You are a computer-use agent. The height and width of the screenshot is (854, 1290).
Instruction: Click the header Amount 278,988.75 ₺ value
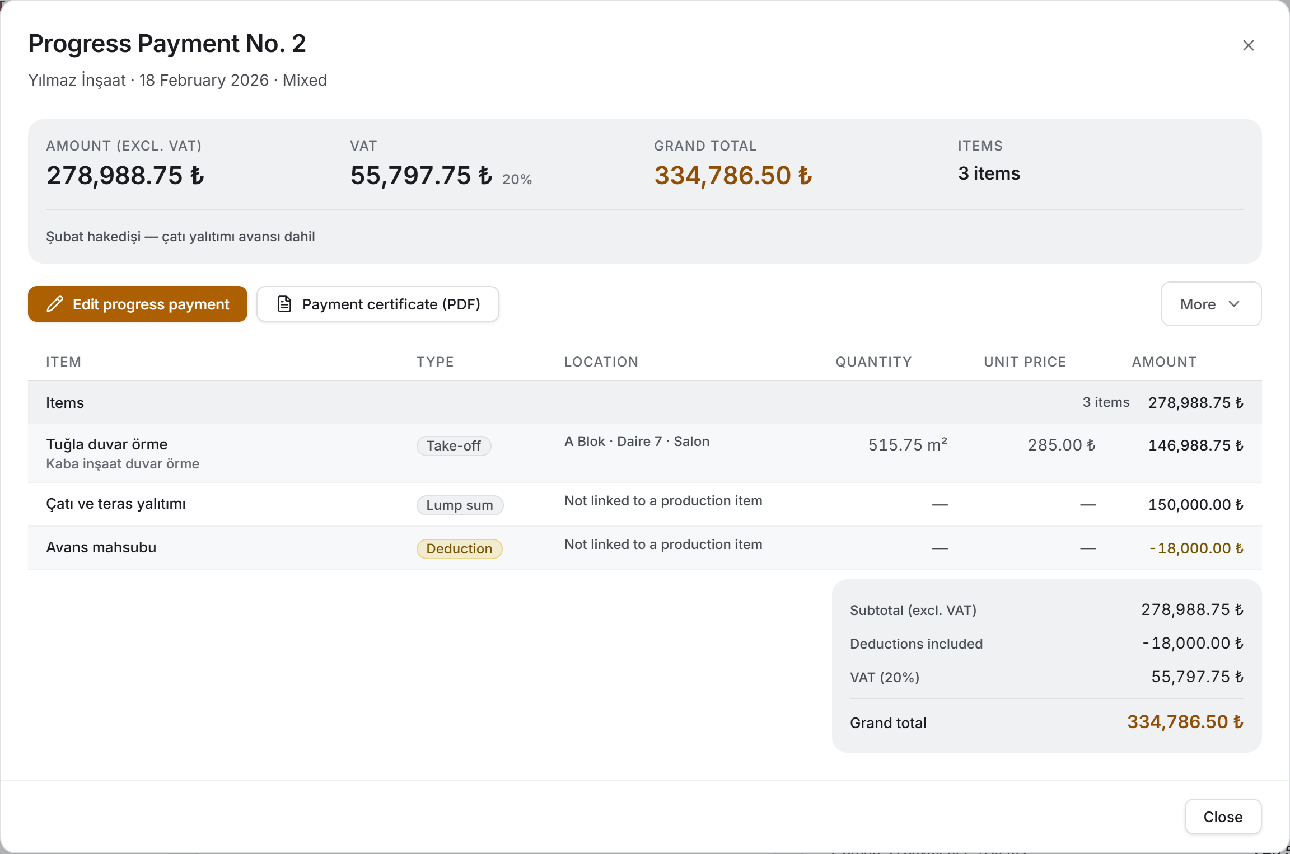pyautogui.click(x=125, y=175)
